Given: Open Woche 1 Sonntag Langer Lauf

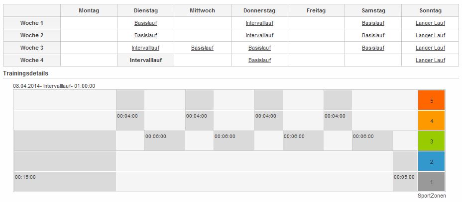Looking at the screenshot, I should [430, 23].
